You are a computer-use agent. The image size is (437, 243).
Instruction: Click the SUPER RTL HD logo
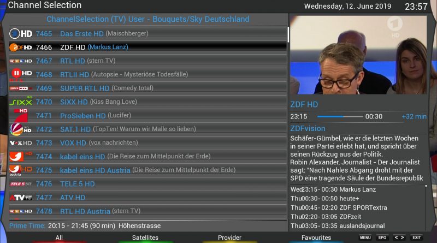pos(21,88)
